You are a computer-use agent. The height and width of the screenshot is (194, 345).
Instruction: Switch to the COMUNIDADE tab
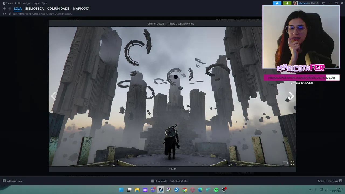pos(58,9)
